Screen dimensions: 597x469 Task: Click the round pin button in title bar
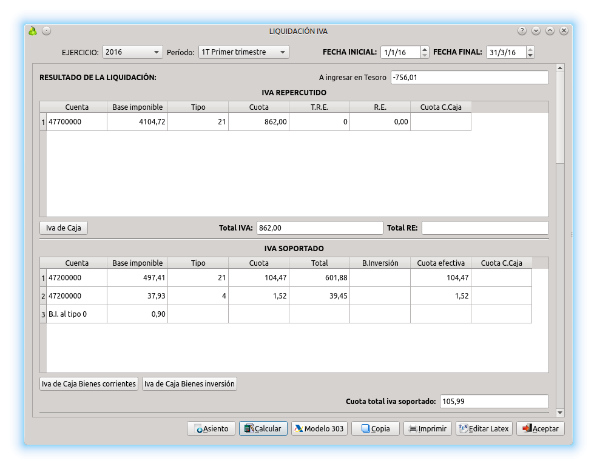pyautogui.click(x=47, y=31)
